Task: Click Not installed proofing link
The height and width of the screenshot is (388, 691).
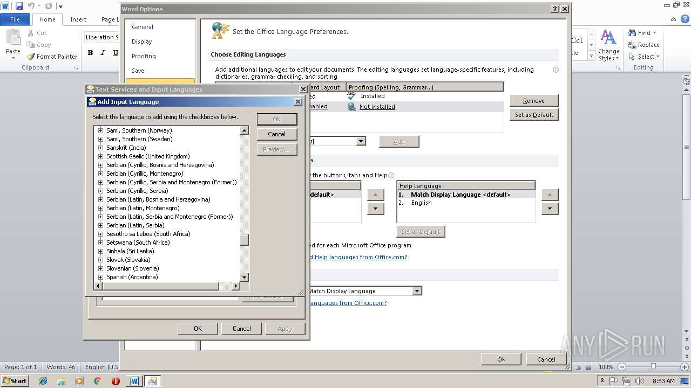Action: pyautogui.click(x=377, y=107)
